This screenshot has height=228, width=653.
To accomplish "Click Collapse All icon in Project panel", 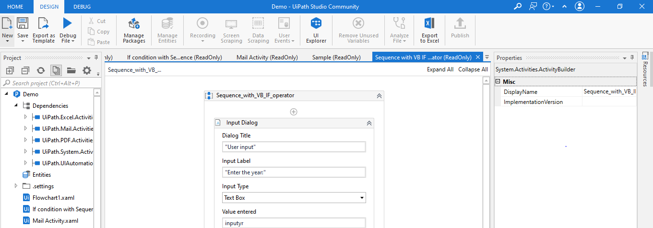I will (25, 70).
